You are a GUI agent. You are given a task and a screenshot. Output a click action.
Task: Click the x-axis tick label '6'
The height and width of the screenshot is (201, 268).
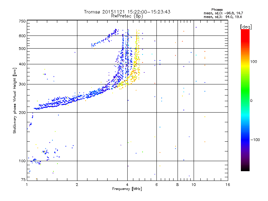156,185
